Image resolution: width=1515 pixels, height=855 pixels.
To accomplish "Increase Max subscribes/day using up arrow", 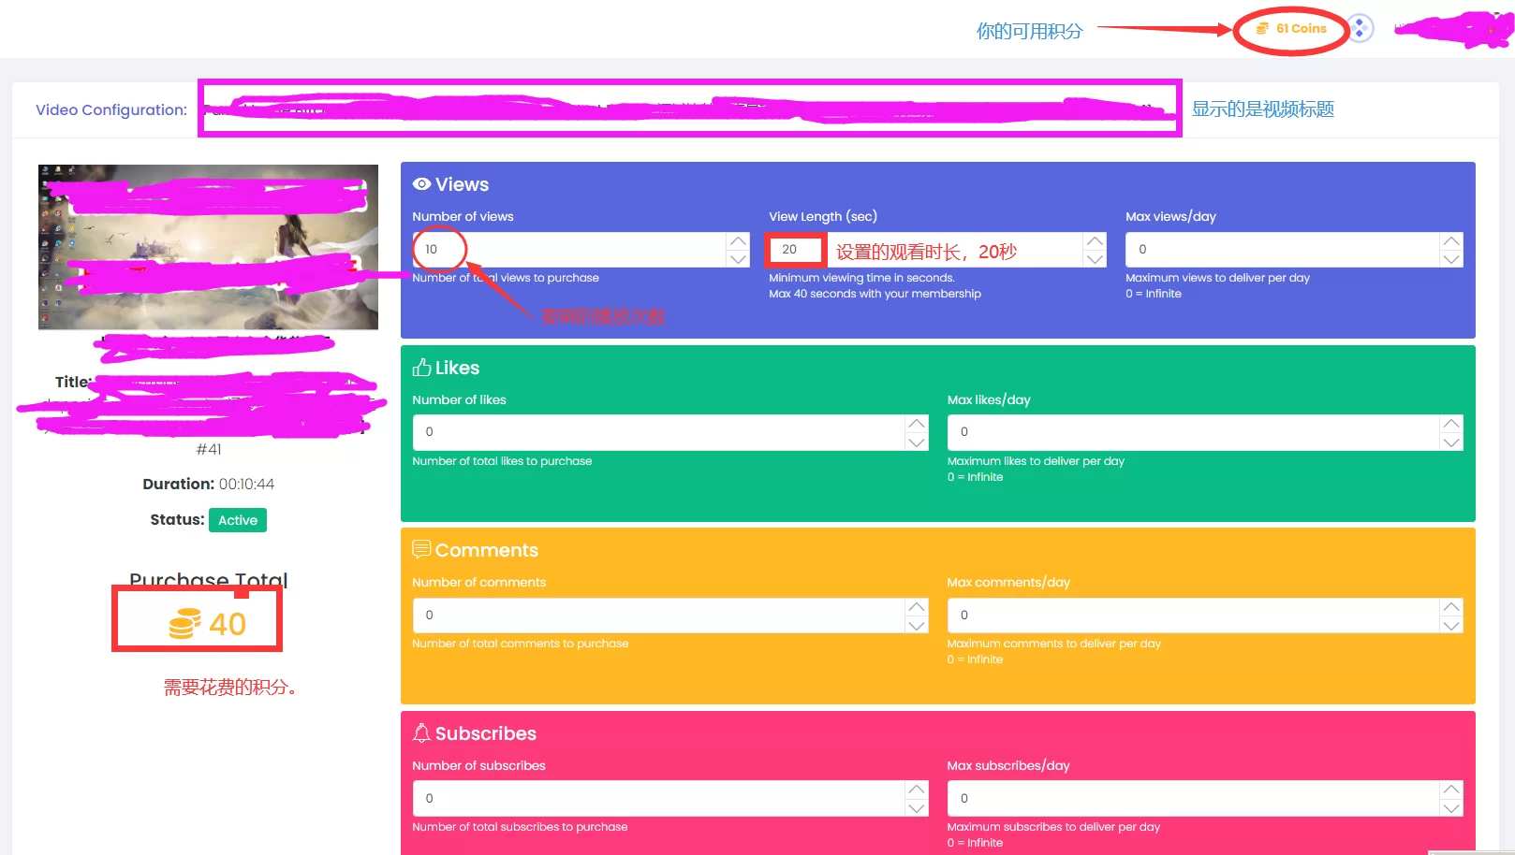I will tap(1450, 790).
